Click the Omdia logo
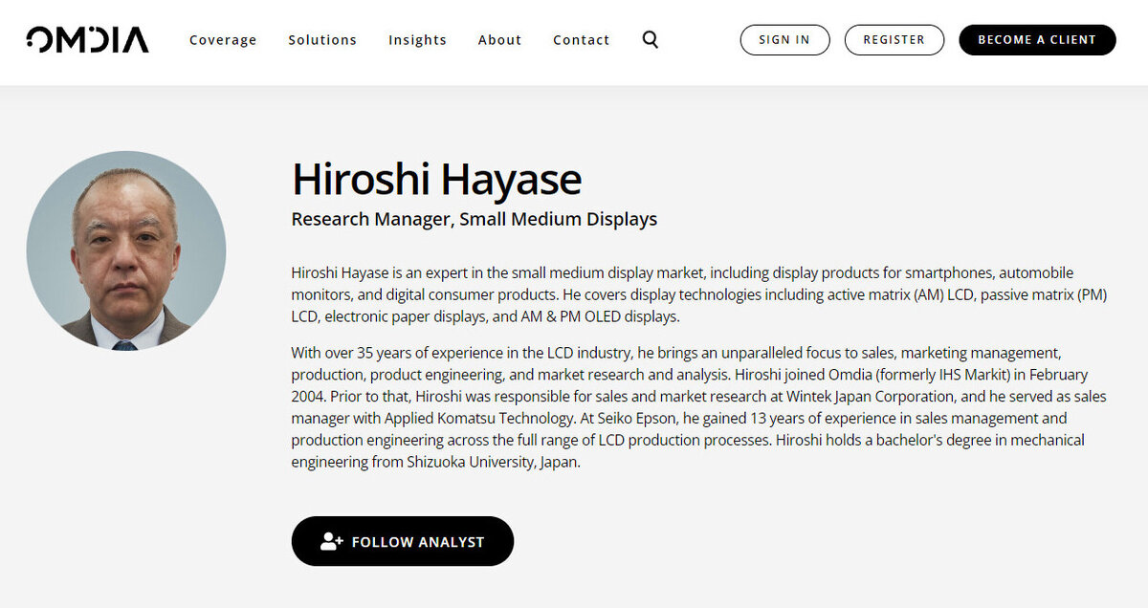 pyautogui.click(x=87, y=39)
